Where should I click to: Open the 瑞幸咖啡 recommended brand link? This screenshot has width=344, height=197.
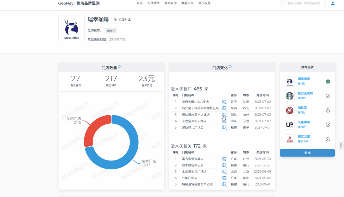[x=304, y=79]
